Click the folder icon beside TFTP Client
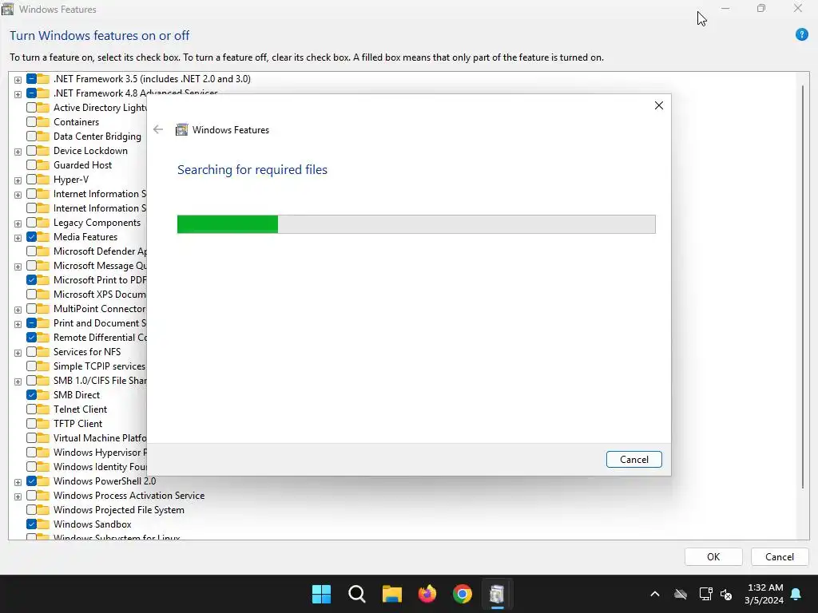Viewport: 818px width, 613px height. tap(43, 424)
